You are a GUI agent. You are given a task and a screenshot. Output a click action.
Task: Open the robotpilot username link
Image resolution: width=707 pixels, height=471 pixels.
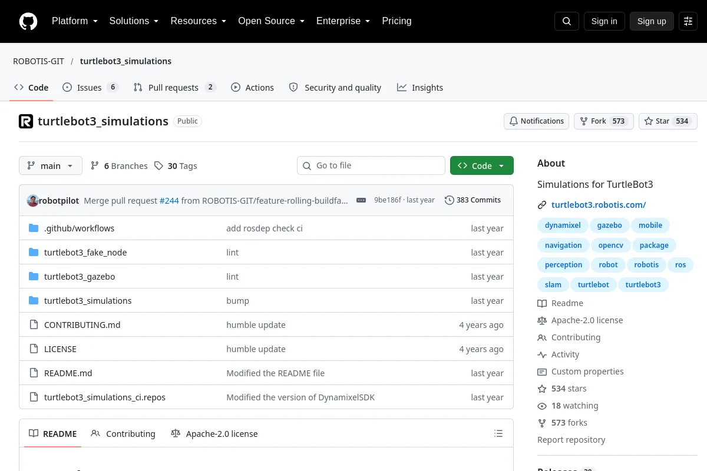coord(59,200)
